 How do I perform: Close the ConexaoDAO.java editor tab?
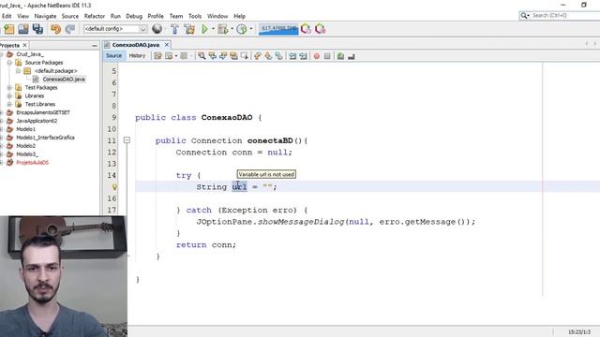pos(167,45)
